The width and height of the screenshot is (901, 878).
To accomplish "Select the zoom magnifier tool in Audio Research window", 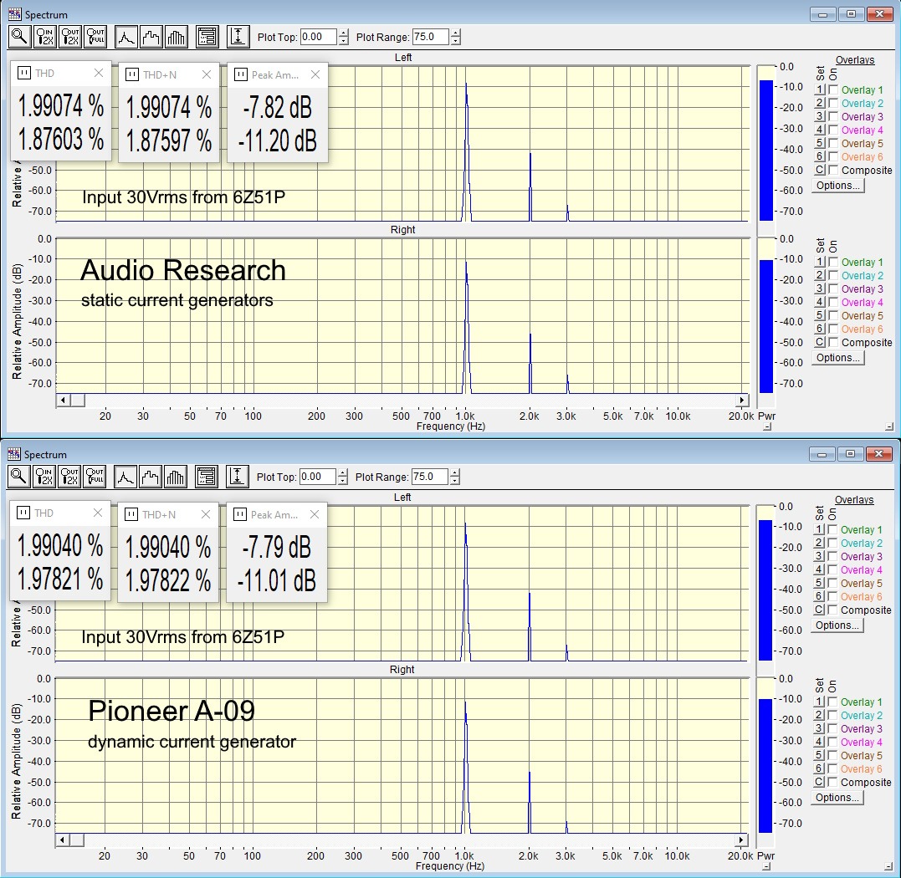I will point(19,37).
